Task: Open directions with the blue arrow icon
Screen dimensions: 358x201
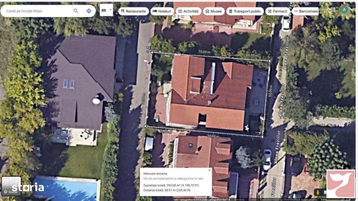Action: pyautogui.click(x=89, y=11)
